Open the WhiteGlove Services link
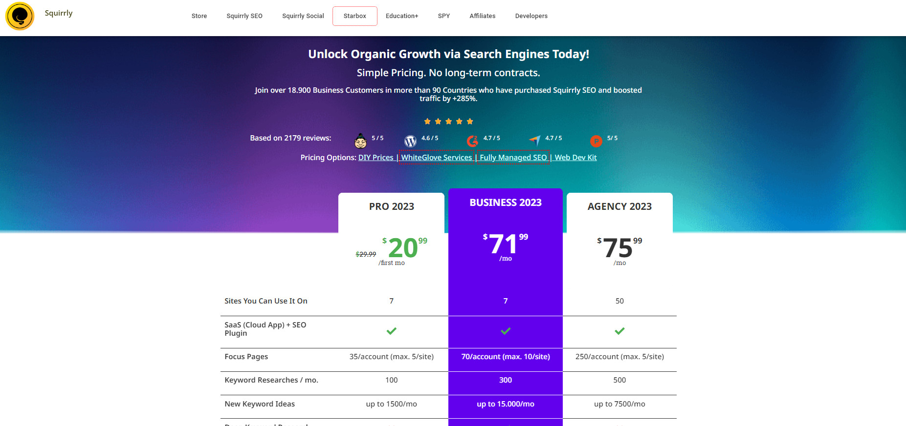The width and height of the screenshot is (906, 426). (437, 158)
